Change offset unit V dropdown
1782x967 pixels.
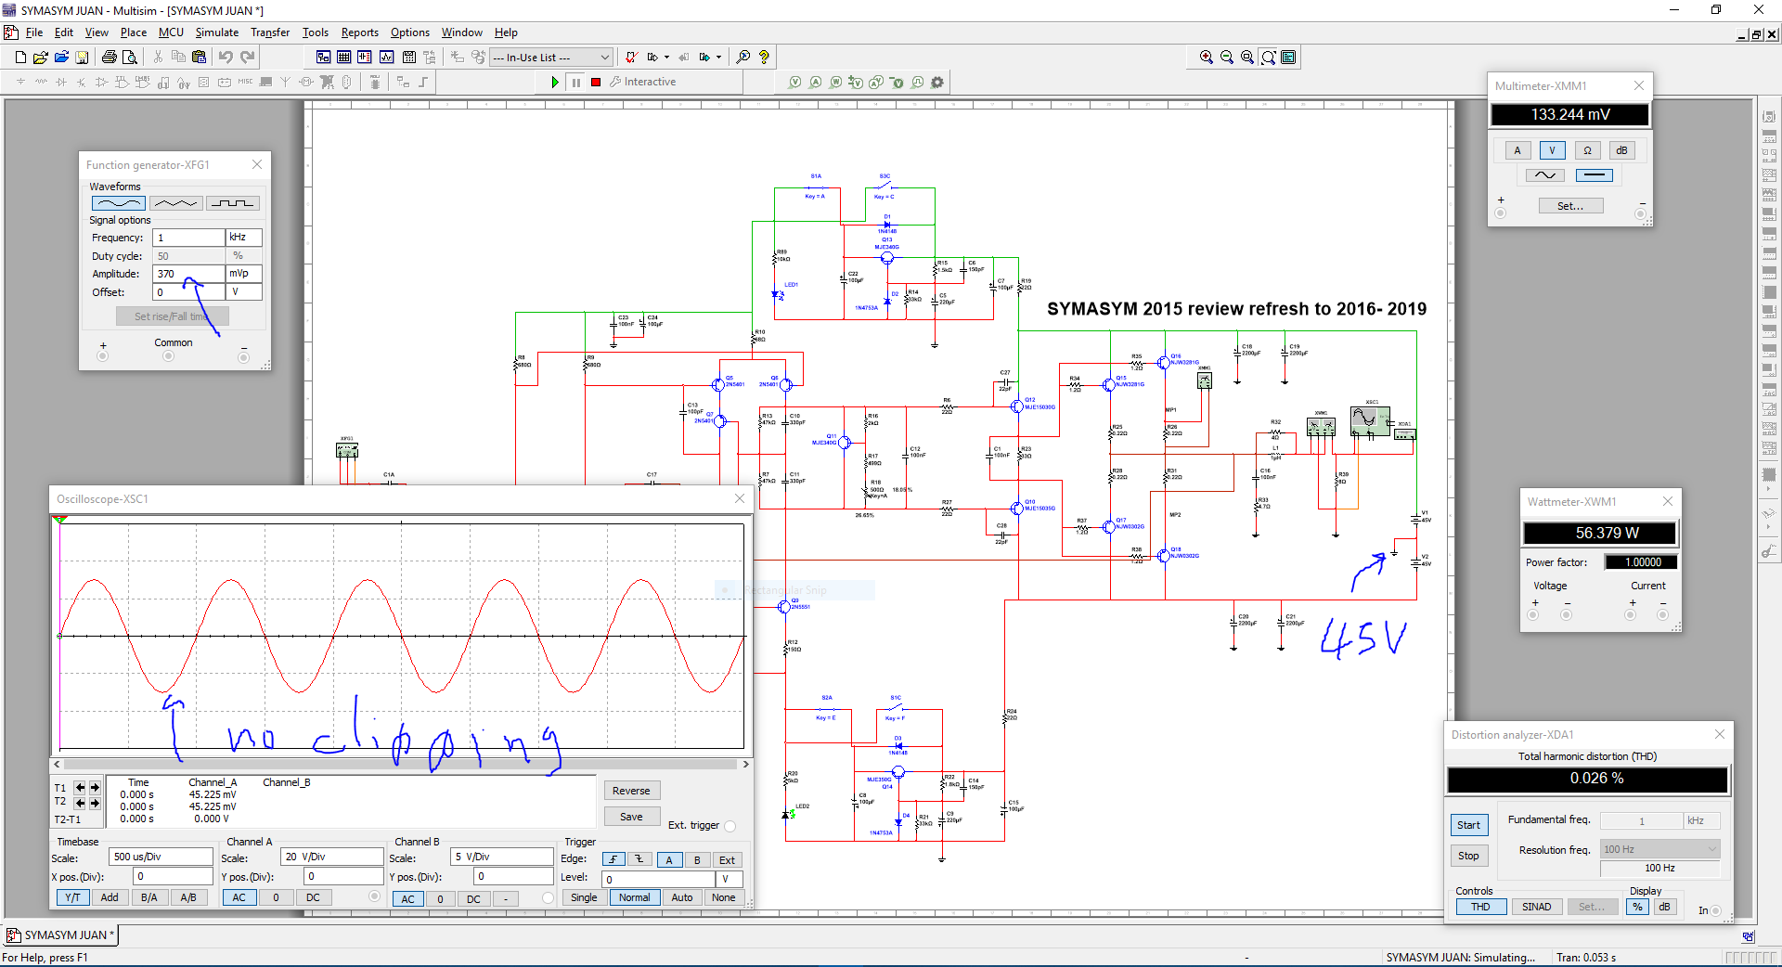click(244, 292)
